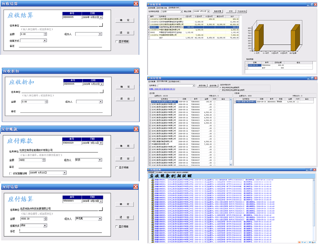
Task: Switch to 应收账簿 tab
Action: click(151, 8)
